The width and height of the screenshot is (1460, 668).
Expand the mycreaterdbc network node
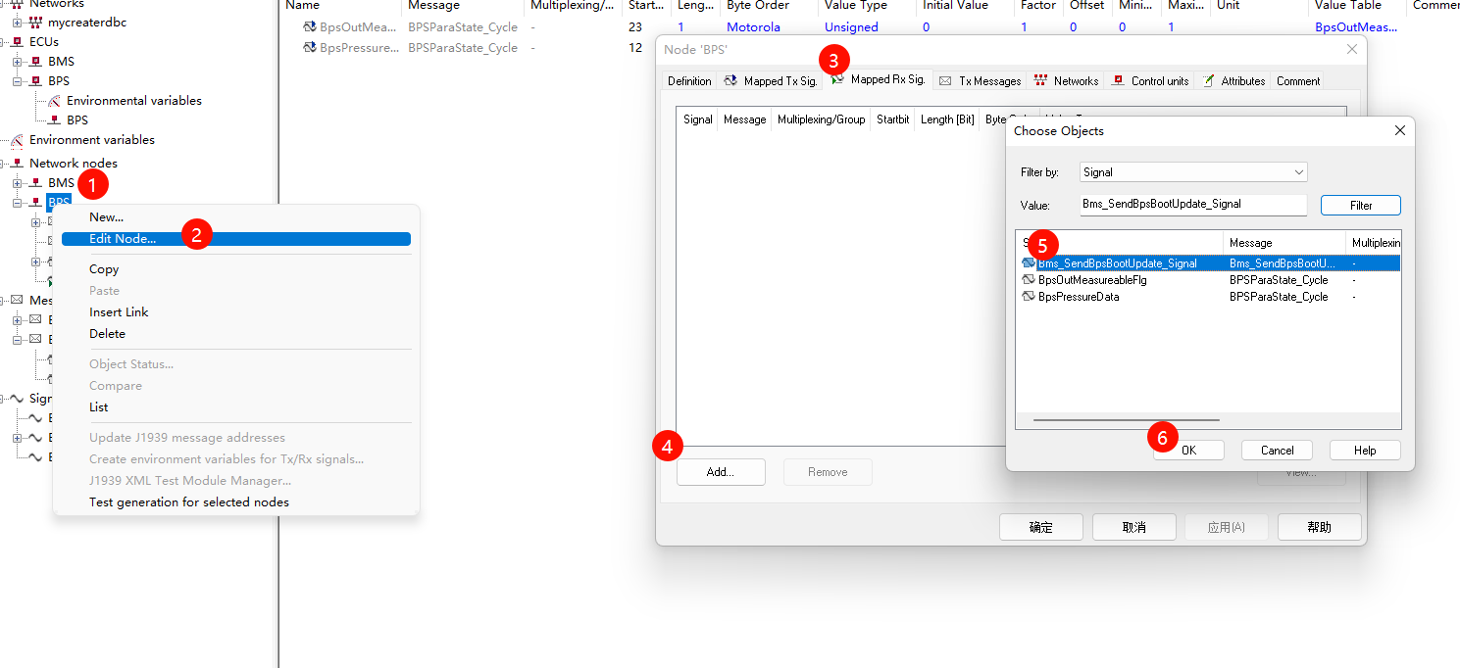[17, 23]
